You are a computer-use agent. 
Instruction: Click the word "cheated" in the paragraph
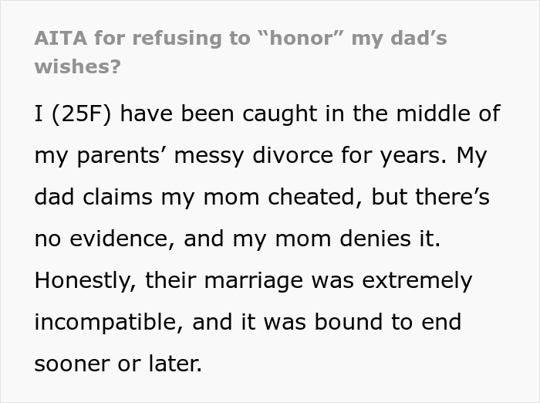tap(311, 197)
